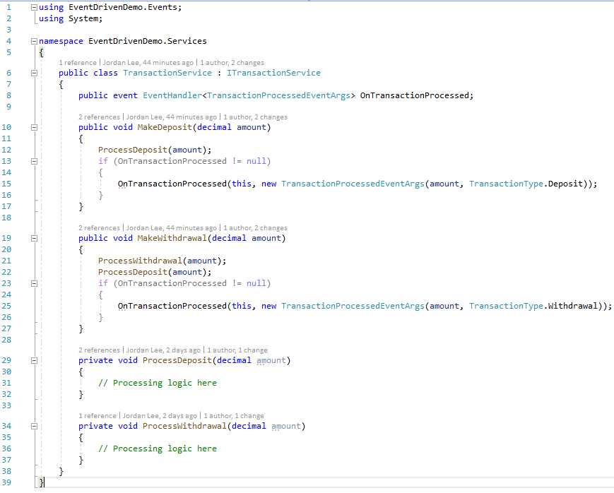Click '1 author, 2 changes' above MakeWithdrawal
This screenshot has height=493, width=614.
coord(255,228)
